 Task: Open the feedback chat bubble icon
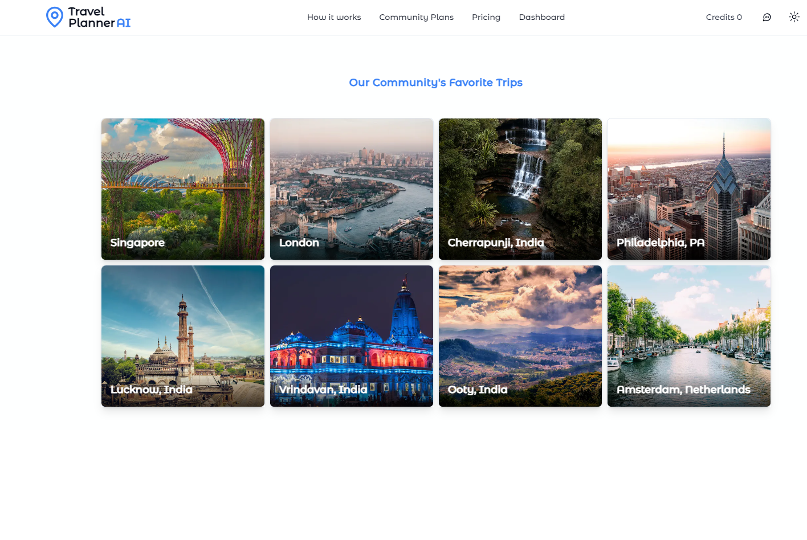coord(767,17)
